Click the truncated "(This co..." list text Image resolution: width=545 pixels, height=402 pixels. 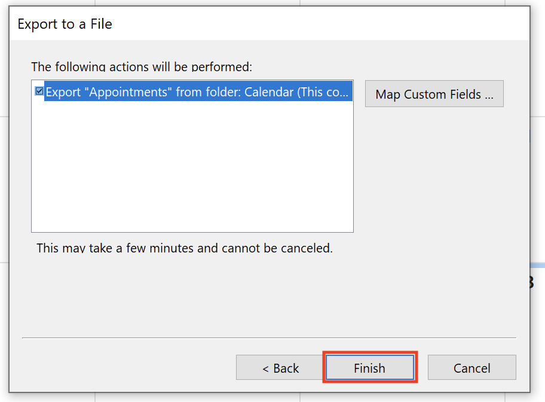322,92
